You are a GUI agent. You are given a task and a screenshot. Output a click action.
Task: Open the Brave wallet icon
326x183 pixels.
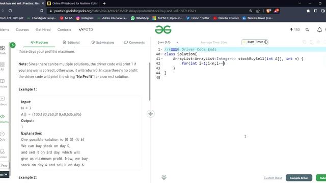pos(323,11)
